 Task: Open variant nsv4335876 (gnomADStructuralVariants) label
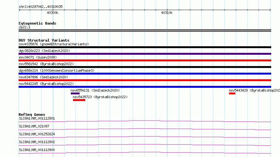click(54, 44)
